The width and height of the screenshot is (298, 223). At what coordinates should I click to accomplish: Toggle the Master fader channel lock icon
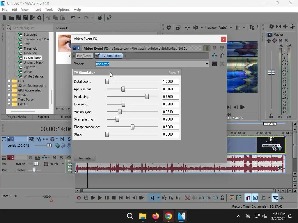pos(271,116)
